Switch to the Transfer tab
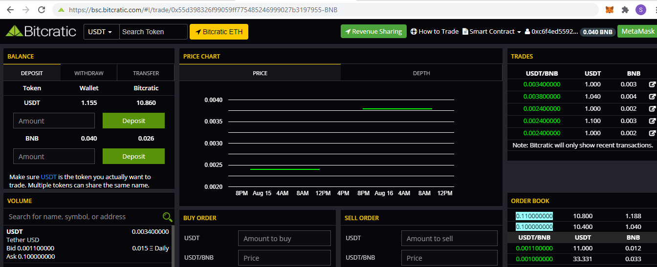This screenshot has height=267, width=657. pyautogui.click(x=146, y=73)
